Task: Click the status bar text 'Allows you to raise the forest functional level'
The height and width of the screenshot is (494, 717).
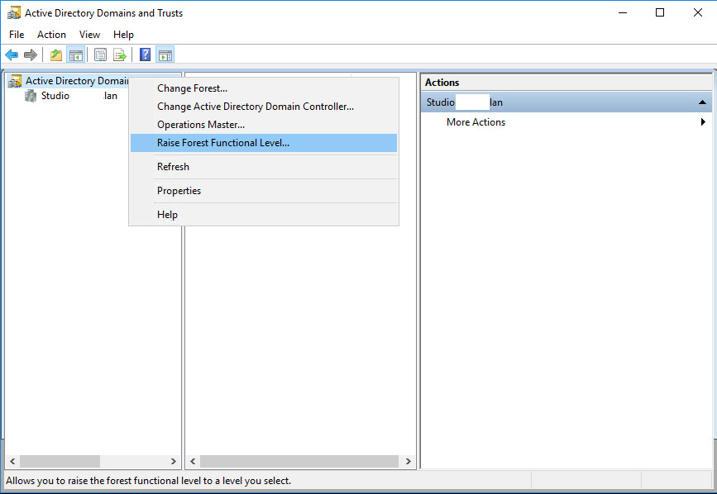Action: click(148, 481)
